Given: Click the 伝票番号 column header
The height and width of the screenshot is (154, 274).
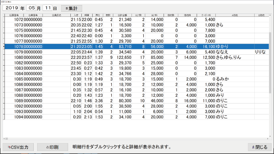Looking at the screenshot, I should tap(14, 15).
